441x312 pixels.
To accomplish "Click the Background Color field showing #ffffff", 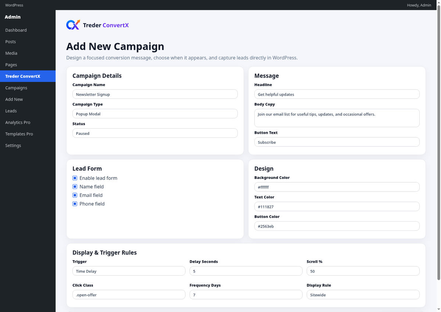I will pyautogui.click(x=337, y=187).
